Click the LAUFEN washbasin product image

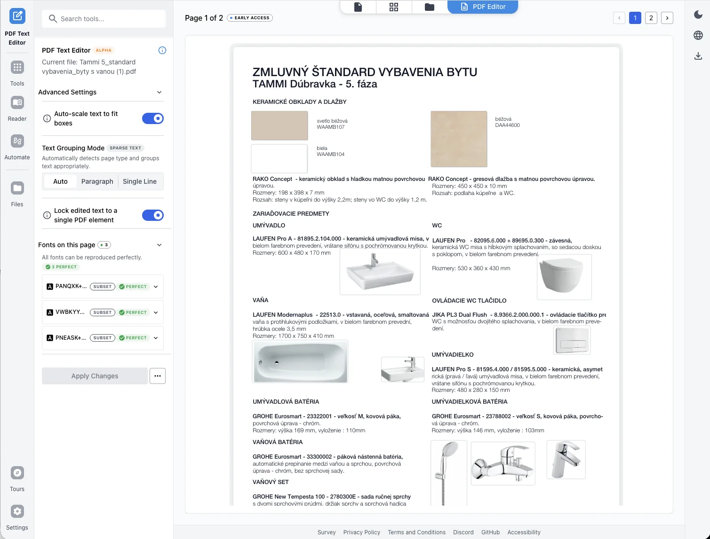click(x=380, y=272)
